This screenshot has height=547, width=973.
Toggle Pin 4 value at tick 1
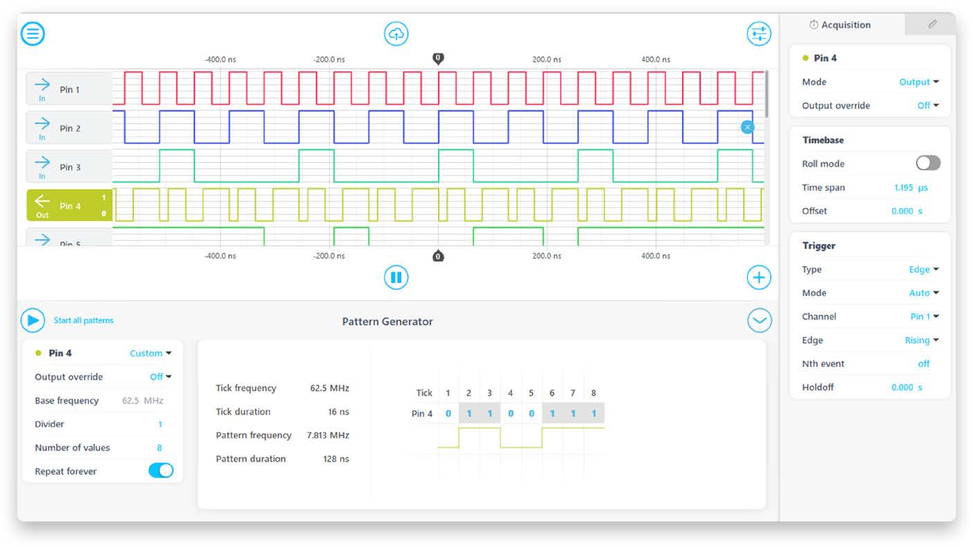[448, 414]
